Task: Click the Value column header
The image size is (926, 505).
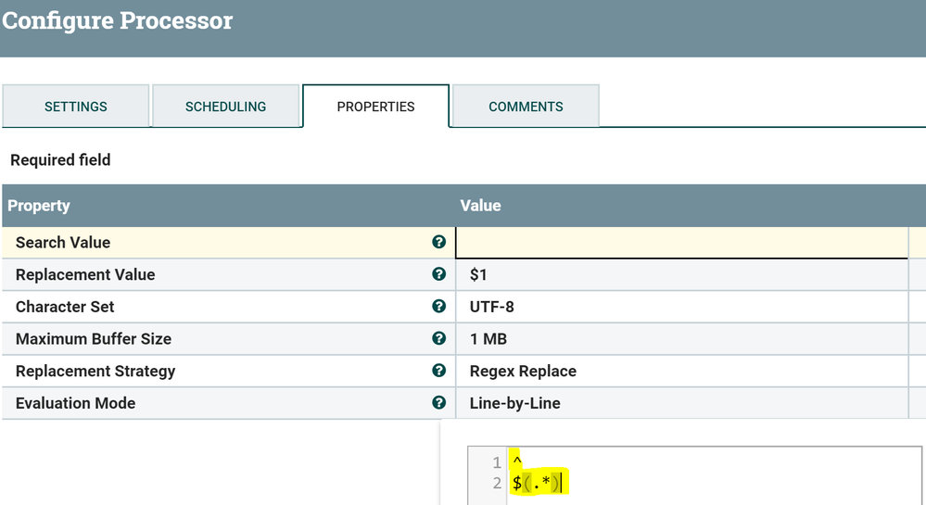Action: click(x=480, y=206)
